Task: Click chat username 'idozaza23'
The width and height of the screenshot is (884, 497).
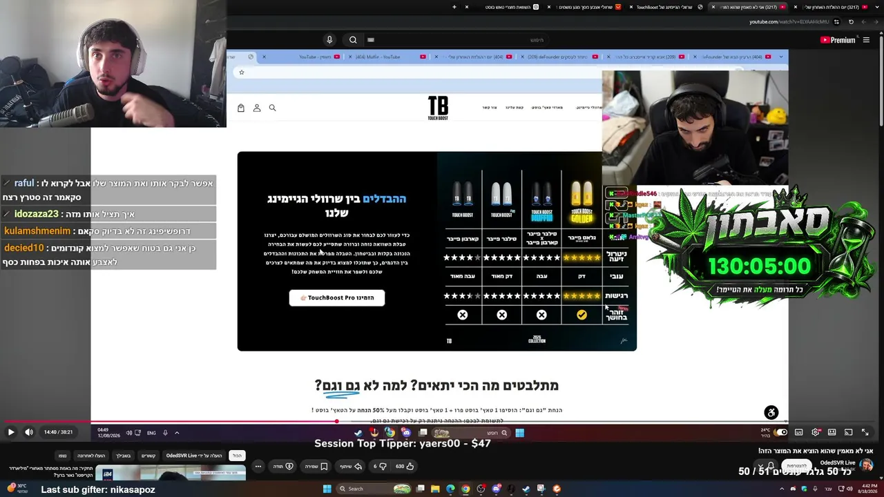Action: (x=37, y=215)
